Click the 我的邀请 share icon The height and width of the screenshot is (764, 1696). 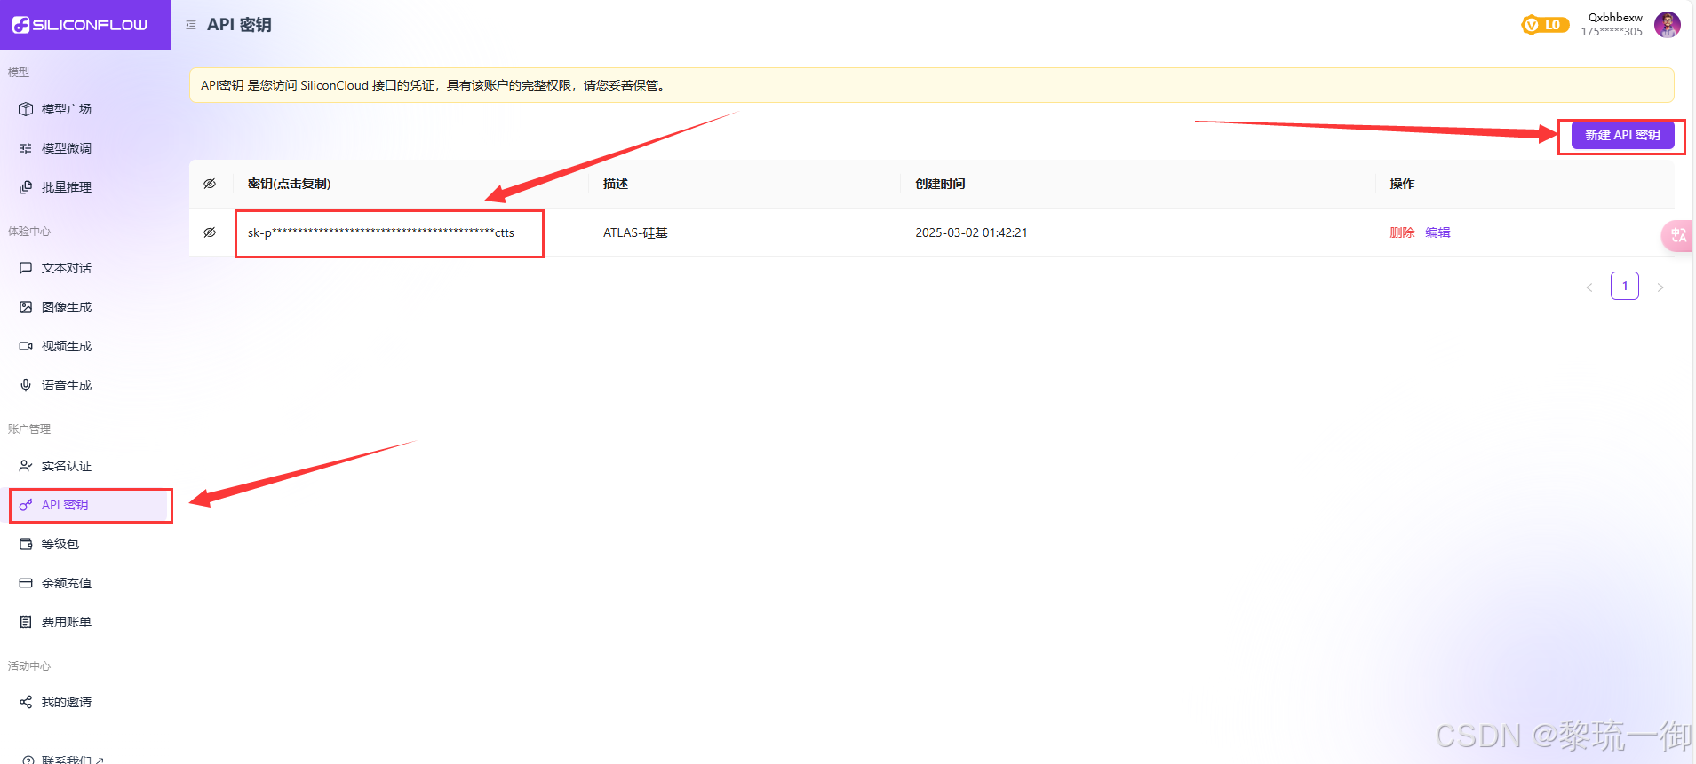(x=26, y=702)
